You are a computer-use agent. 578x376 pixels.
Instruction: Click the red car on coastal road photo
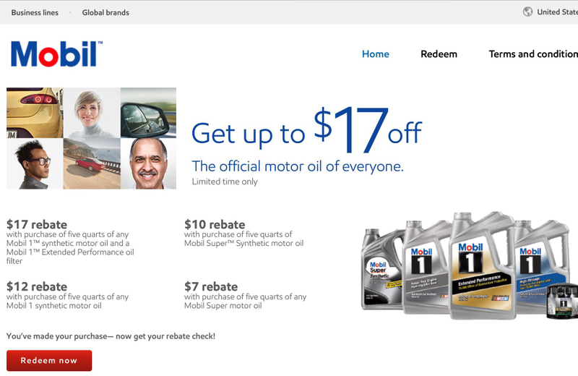[92, 163]
